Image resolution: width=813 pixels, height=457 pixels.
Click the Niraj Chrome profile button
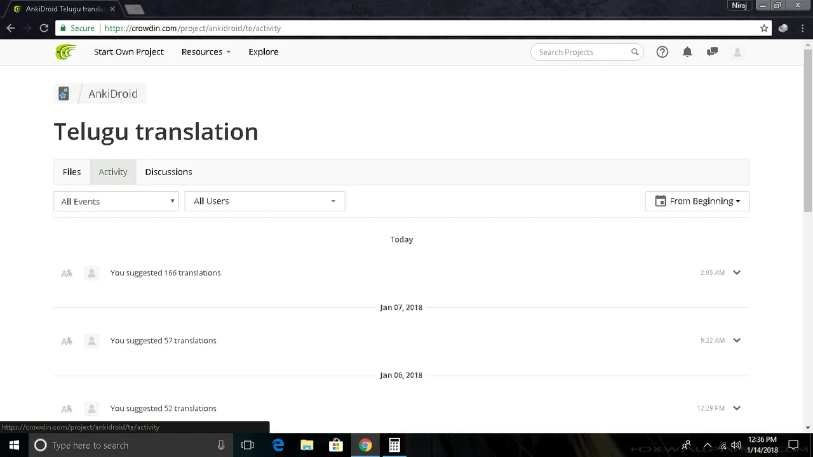pos(739,5)
